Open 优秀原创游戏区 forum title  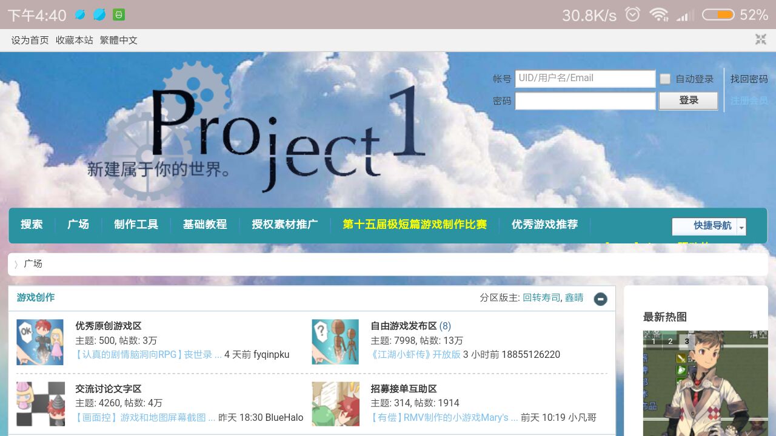point(109,326)
